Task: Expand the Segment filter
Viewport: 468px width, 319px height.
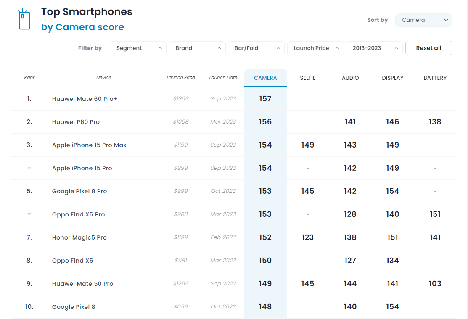Action: point(138,48)
